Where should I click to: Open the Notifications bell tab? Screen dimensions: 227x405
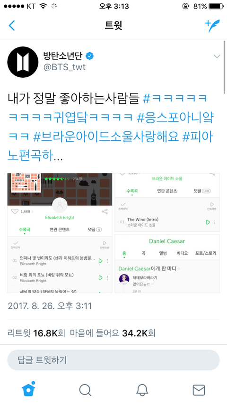[x=142, y=390]
